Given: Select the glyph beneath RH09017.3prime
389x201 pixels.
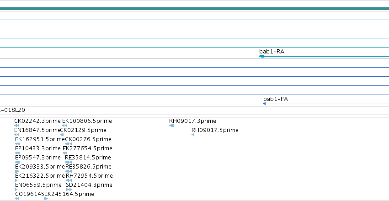Looking at the screenshot, I should (x=171, y=126).
